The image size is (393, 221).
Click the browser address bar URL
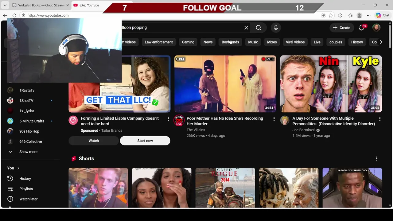[x=48, y=15]
